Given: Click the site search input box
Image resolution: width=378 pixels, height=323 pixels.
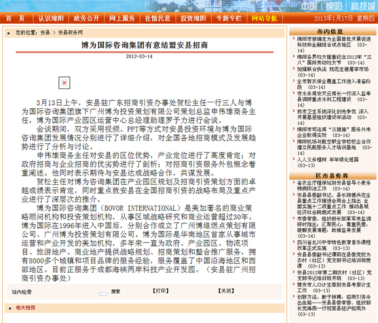Looking at the screenshot, I should [103, 294].
